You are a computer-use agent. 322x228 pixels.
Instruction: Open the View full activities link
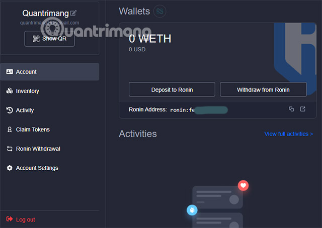pos(288,134)
